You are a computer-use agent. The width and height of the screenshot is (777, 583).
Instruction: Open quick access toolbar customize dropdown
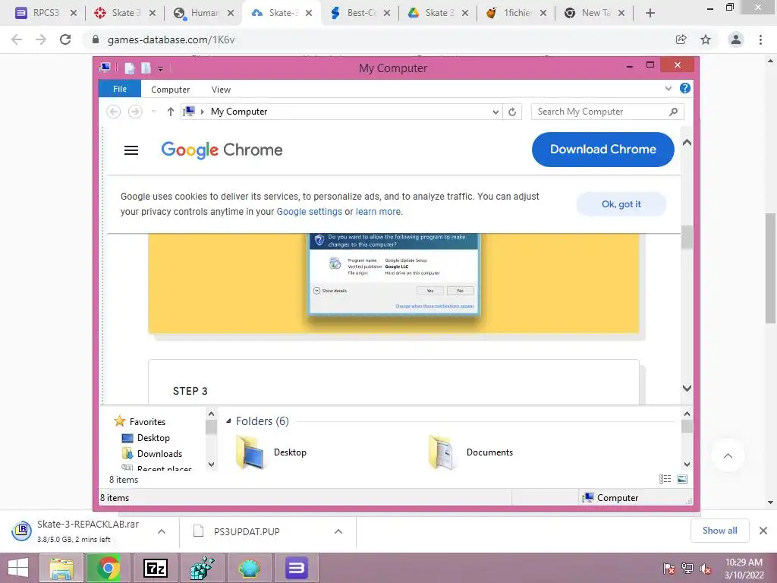[x=161, y=68]
